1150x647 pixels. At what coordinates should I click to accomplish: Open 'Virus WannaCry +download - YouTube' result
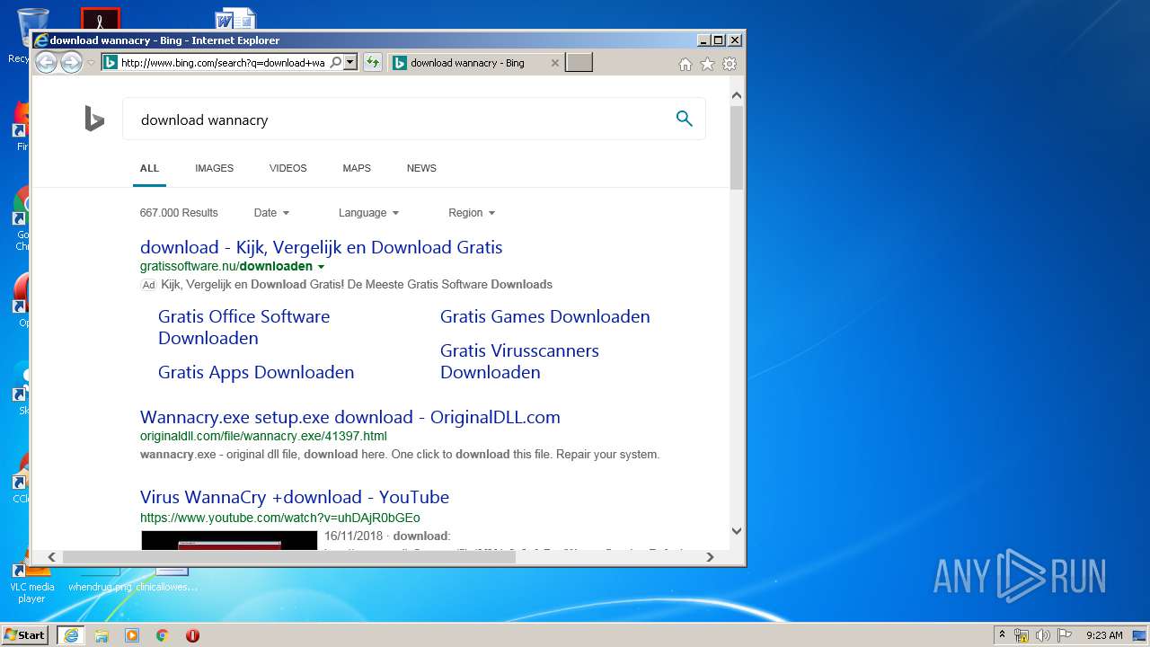295,497
